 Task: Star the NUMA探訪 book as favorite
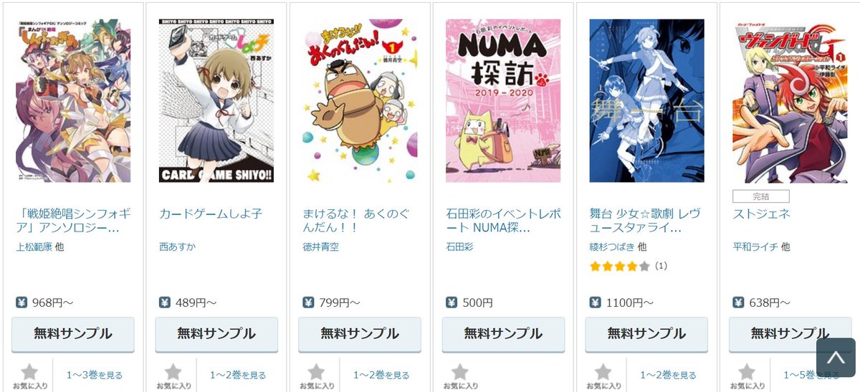pyautogui.click(x=459, y=373)
